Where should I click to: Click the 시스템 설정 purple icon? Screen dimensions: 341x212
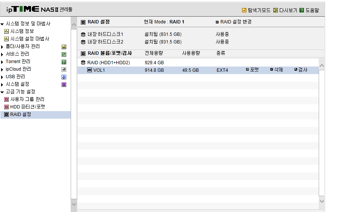coord(64,85)
